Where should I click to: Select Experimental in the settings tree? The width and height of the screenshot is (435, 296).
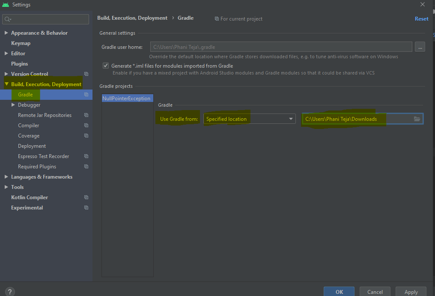click(27, 207)
